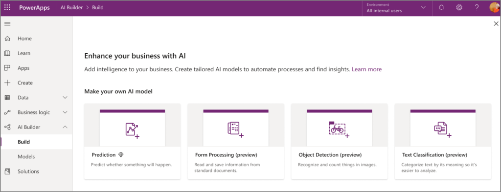Viewport: 501px width, 192px height.
Task: Open the user profile avatar
Action: 494,8
